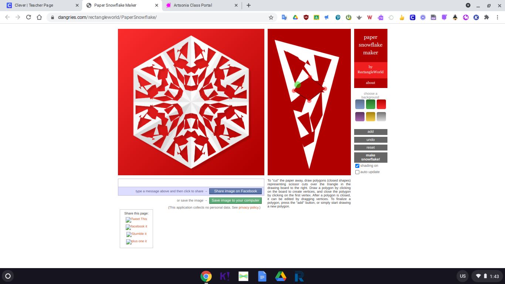Open the Chrome three-dot menu
The height and width of the screenshot is (284, 505).
click(497, 17)
